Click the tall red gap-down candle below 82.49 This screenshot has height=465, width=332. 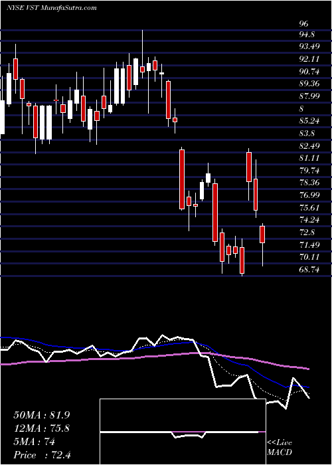tap(182, 179)
